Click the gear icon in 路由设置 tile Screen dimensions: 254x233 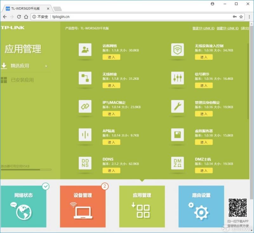coord(201,212)
